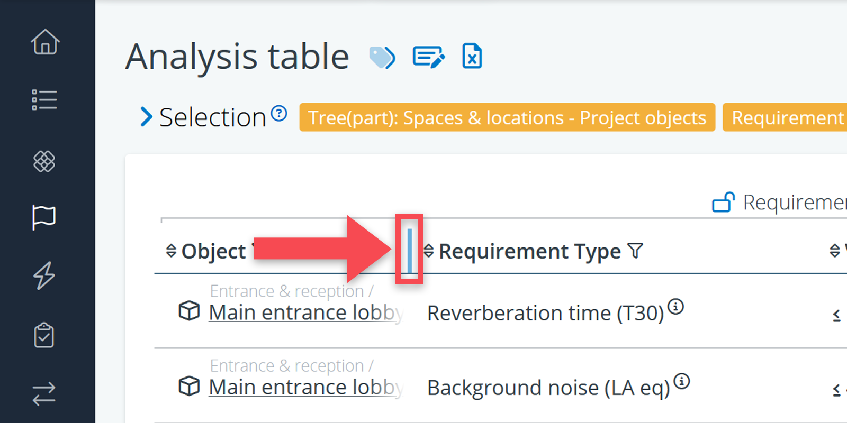The image size is (847, 423).
Task: Click info icon next to Reverberation time
Action: tap(675, 306)
